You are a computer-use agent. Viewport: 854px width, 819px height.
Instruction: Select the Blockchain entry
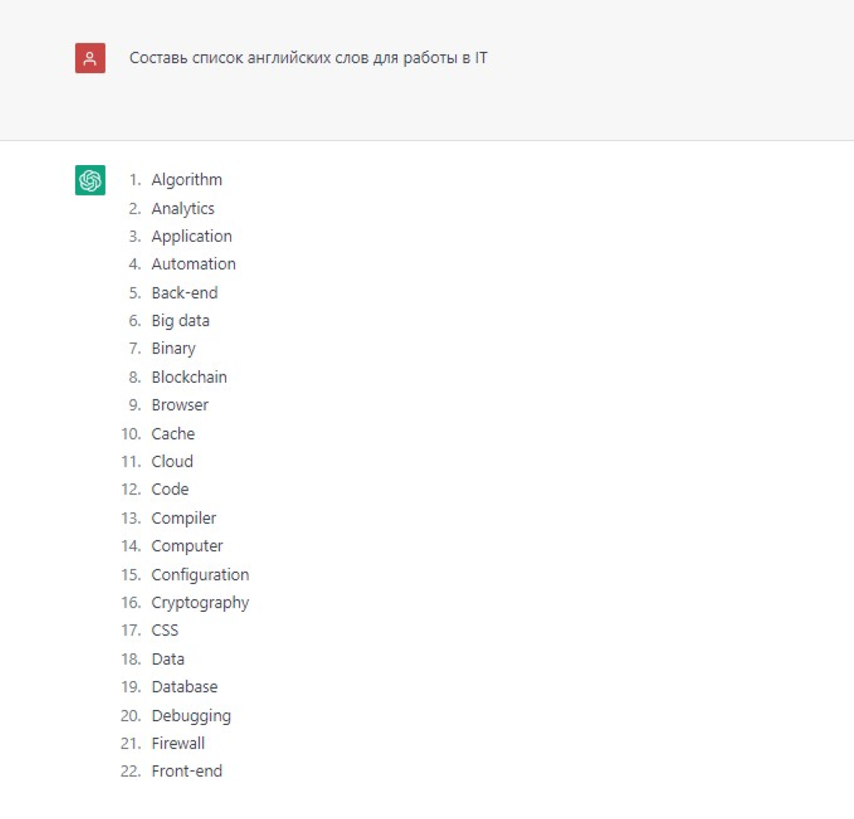click(x=189, y=377)
